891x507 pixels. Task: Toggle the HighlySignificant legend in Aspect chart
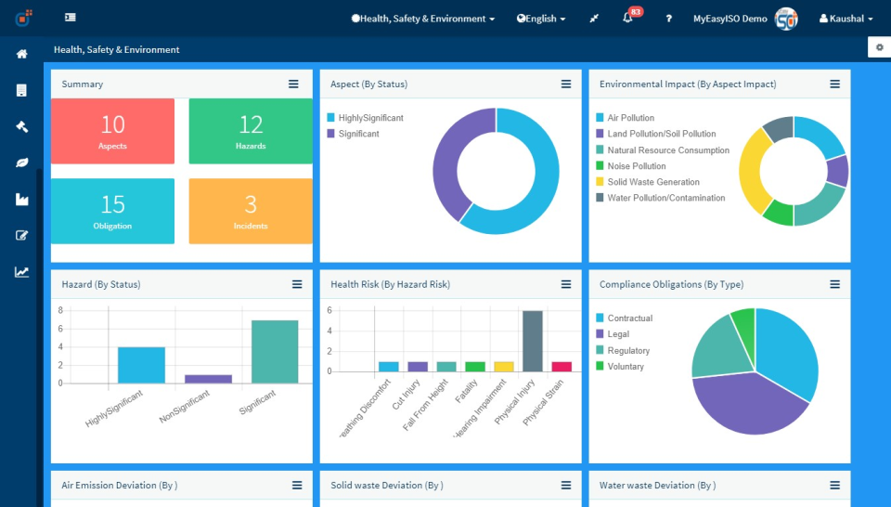click(x=370, y=118)
